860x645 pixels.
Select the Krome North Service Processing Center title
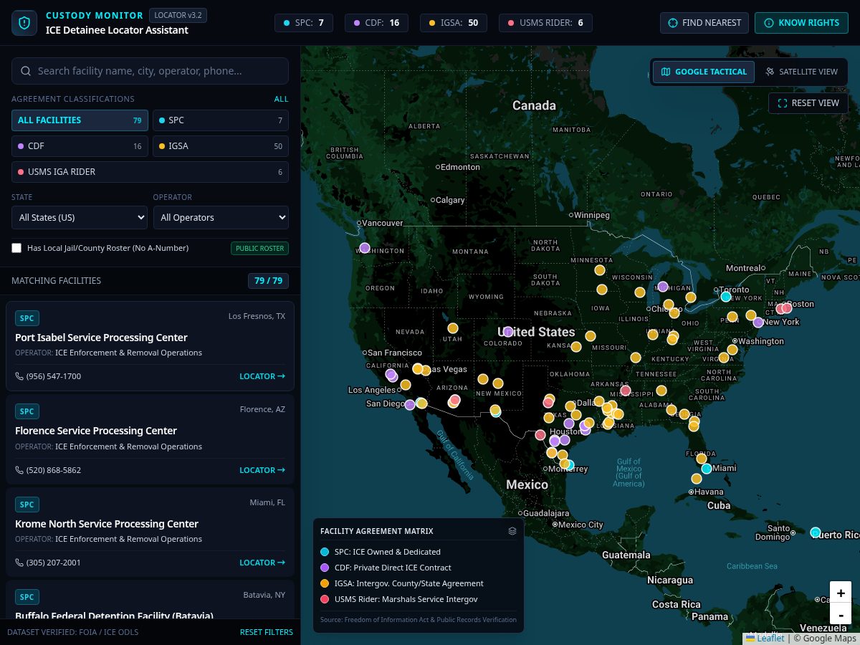[107, 524]
